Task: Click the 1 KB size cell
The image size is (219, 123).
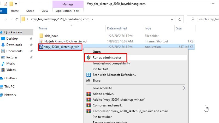Action: coord(191,41)
